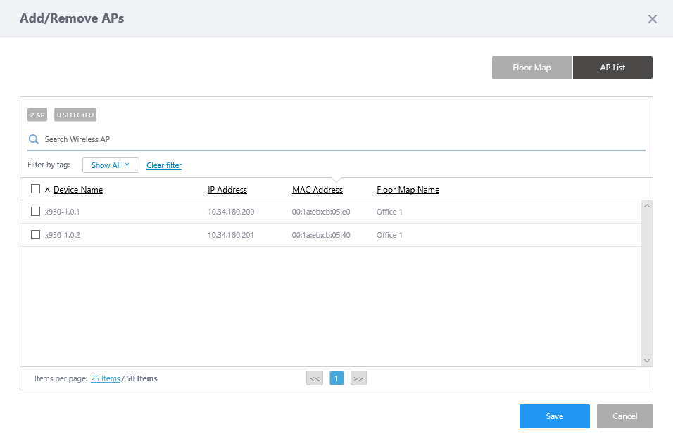The image size is (673, 441).
Task: Toggle the select-all checkbox in header
Action: (36, 189)
